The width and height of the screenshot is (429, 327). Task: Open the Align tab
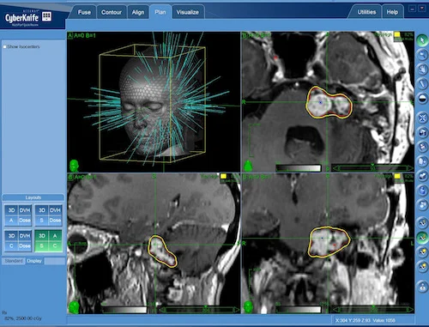click(x=138, y=12)
